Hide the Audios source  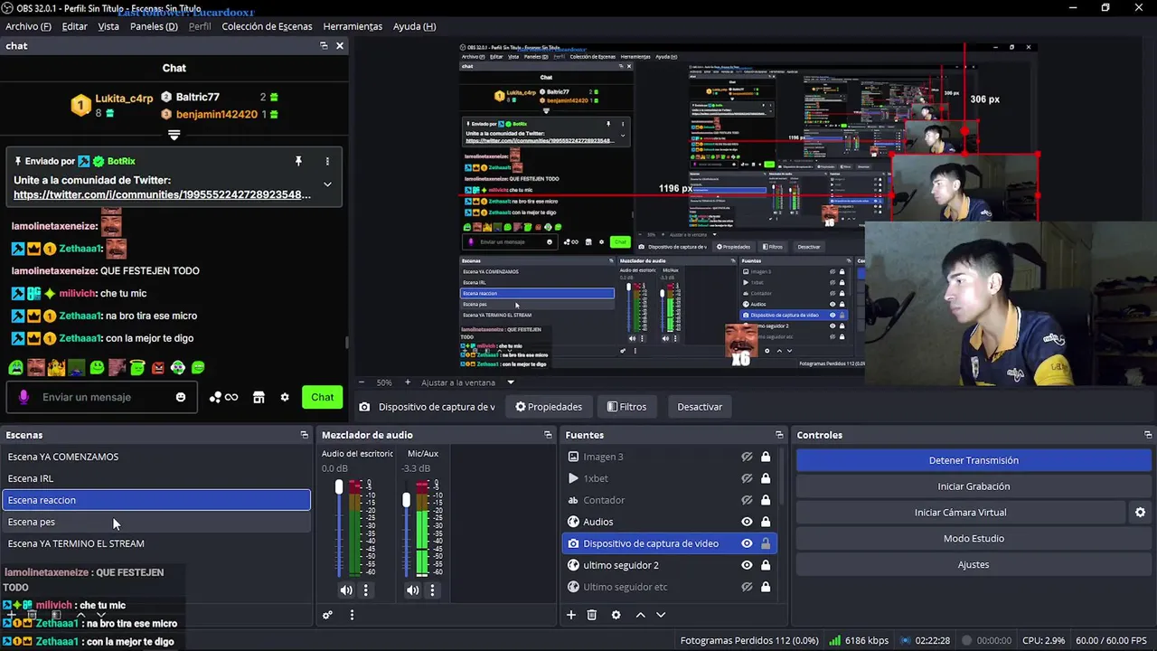pyautogui.click(x=747, y=522)
